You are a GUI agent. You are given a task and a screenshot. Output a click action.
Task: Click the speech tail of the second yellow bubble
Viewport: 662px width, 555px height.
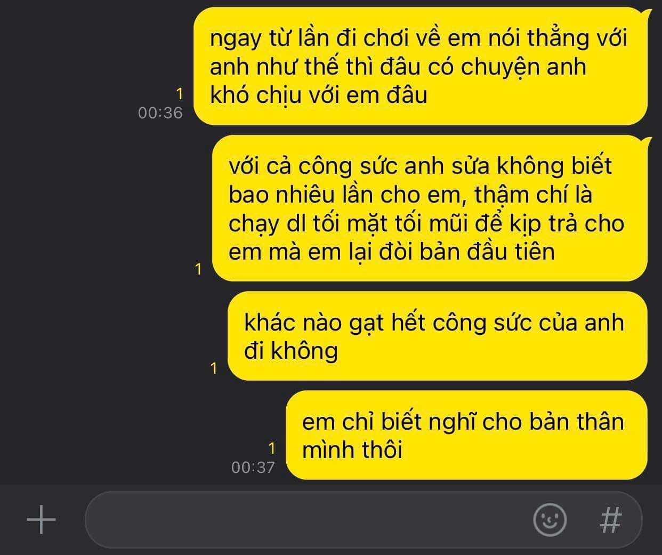(647, 142)
